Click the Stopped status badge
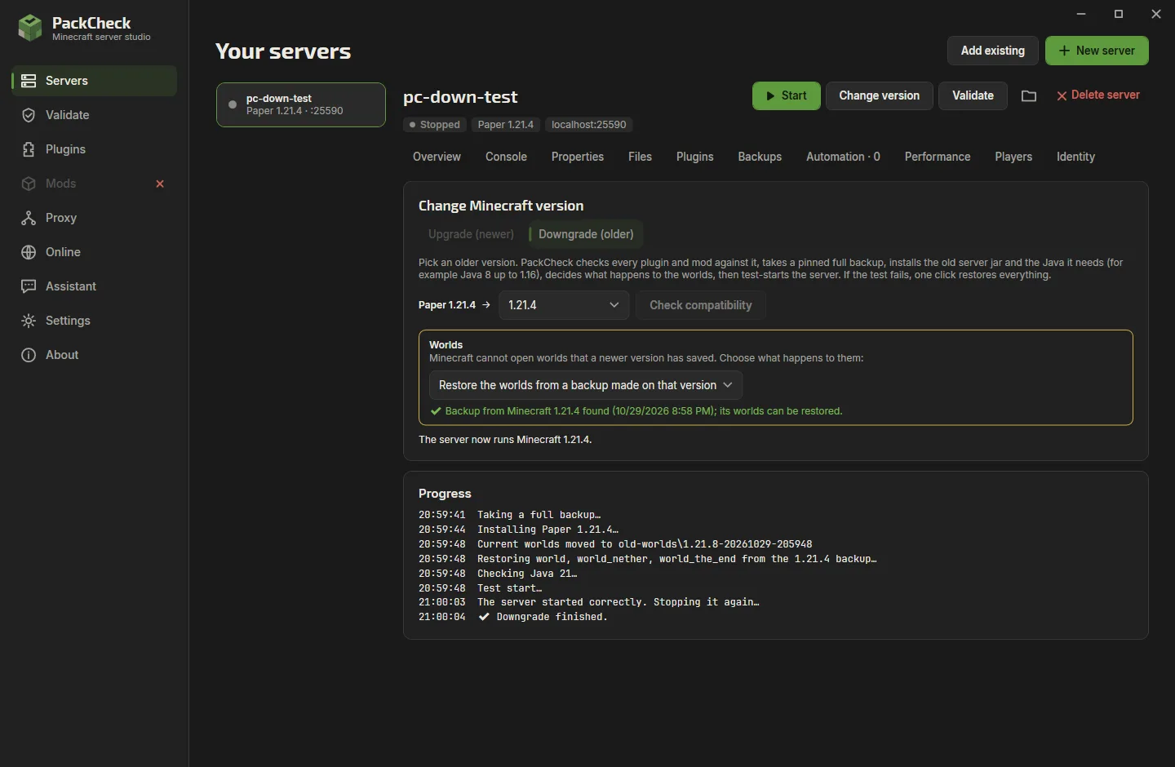The image size is (1175, 767). (x=435, y=125)
